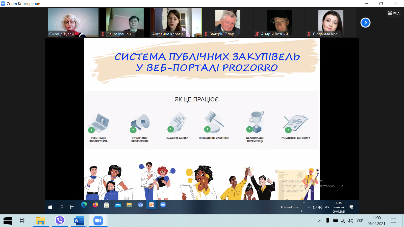This screenshot has height=227, width=404.
Task: Open File Explorer from the taskbar
Action: tap(40, 221)
